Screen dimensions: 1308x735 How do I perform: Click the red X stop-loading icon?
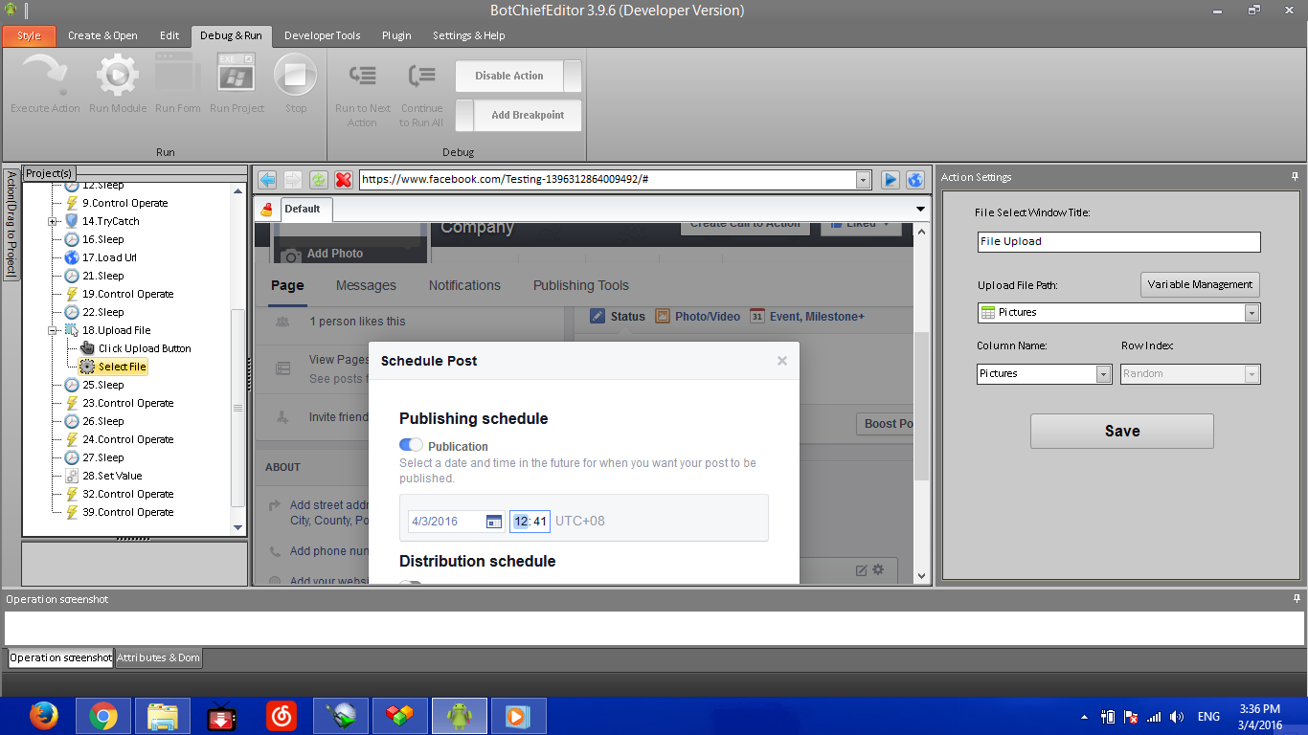[343, 180]
